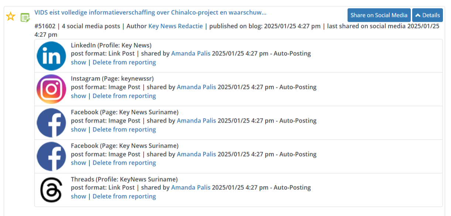Open the VIDS Chinalco-project post title link
451x216 pixels.
point(150,13)
